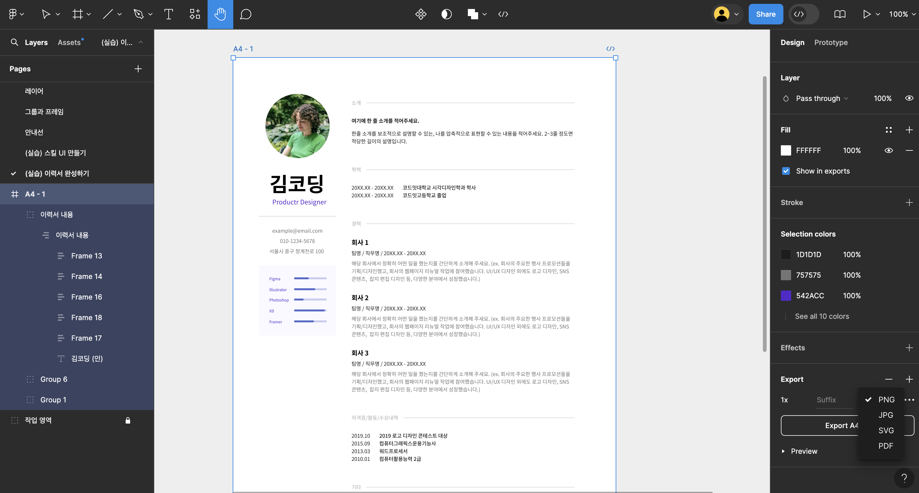Open the library book icon
Image resolution: width=919 pixels, height=493 pixels.
click(840, 14)
